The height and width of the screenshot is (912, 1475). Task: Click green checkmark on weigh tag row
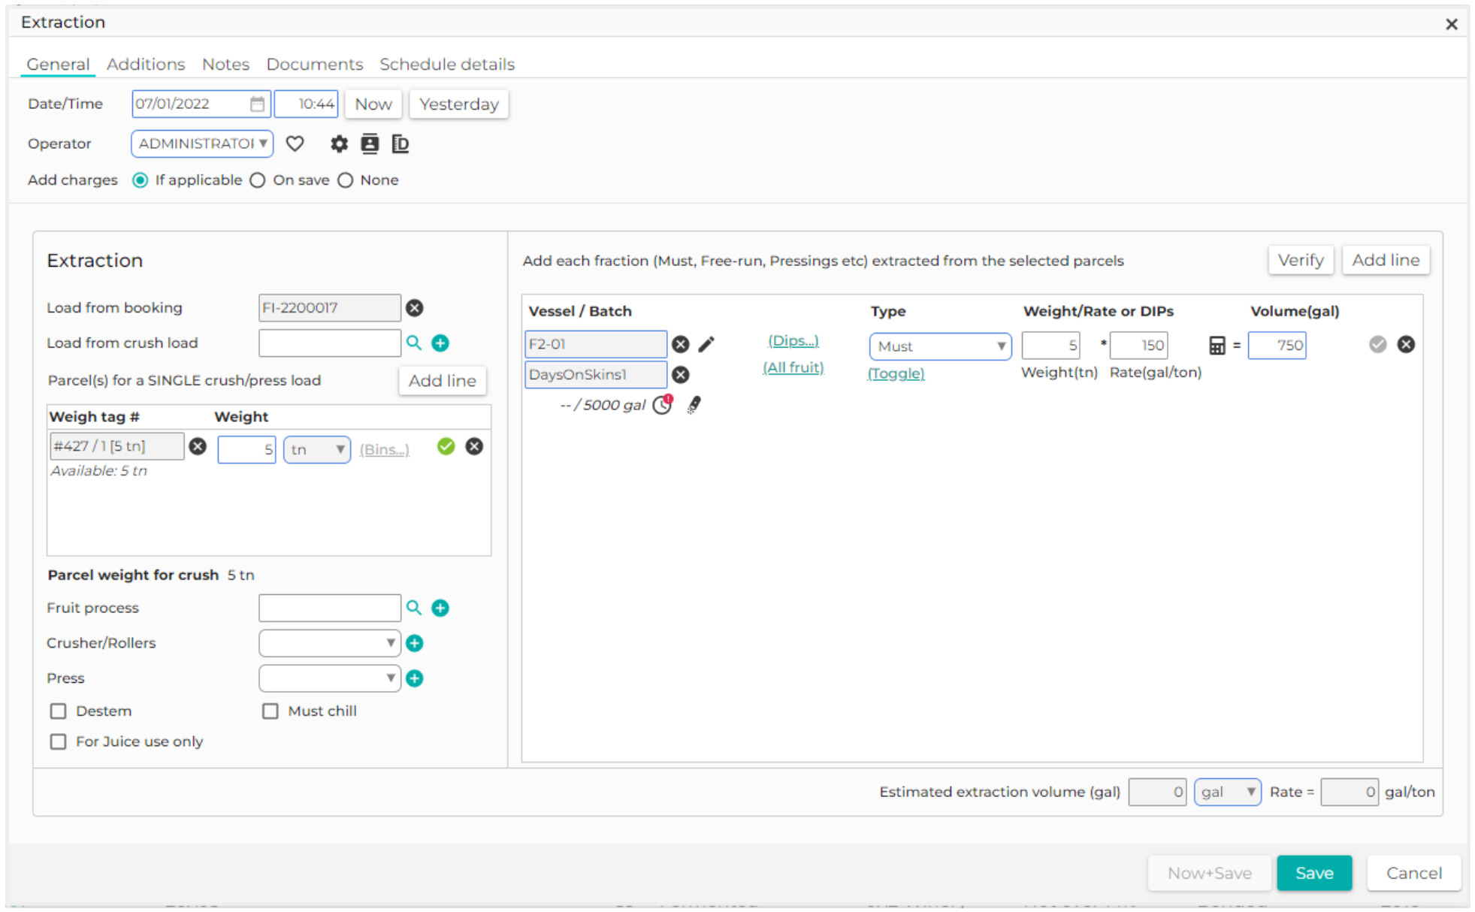tap(446, 446)
